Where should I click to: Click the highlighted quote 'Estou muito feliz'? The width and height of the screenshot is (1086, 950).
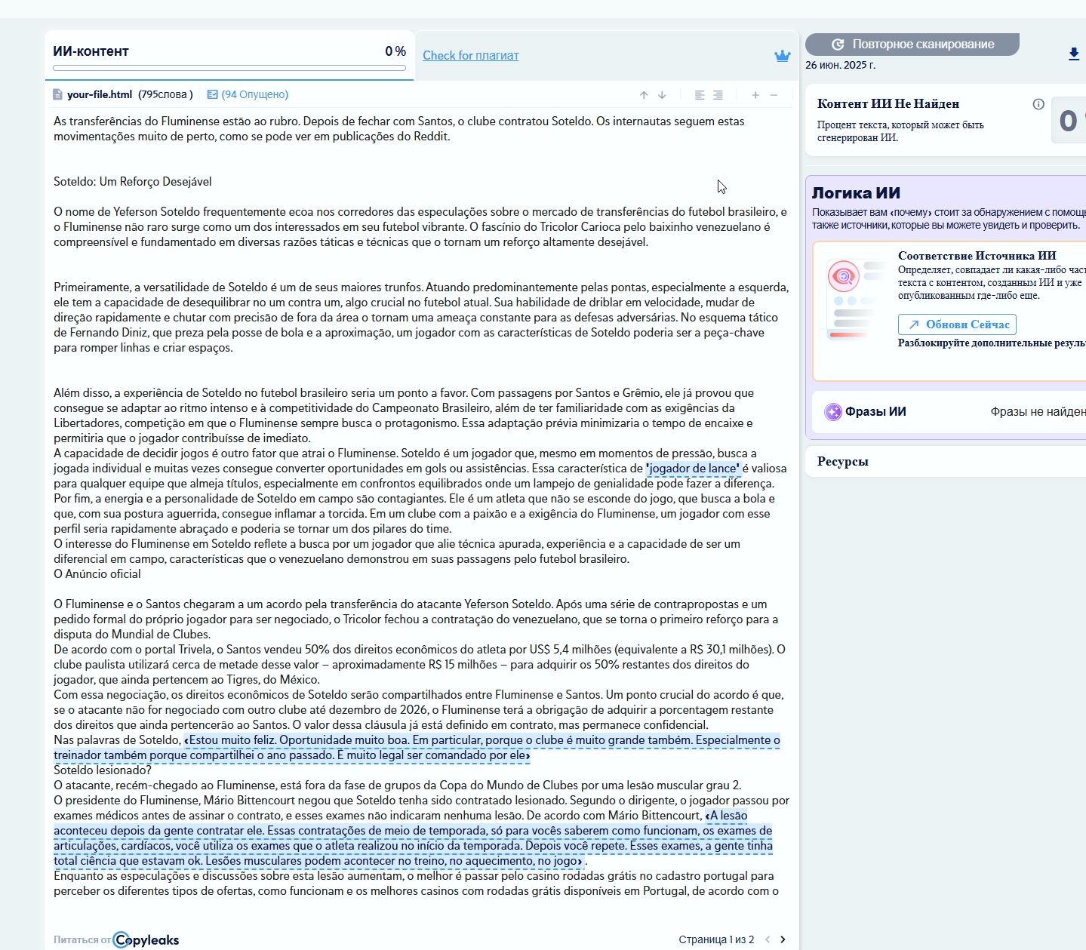pos(417,748)
